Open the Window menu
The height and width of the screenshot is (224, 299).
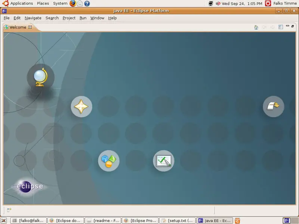pyautogui.click(x=97, y=18)
